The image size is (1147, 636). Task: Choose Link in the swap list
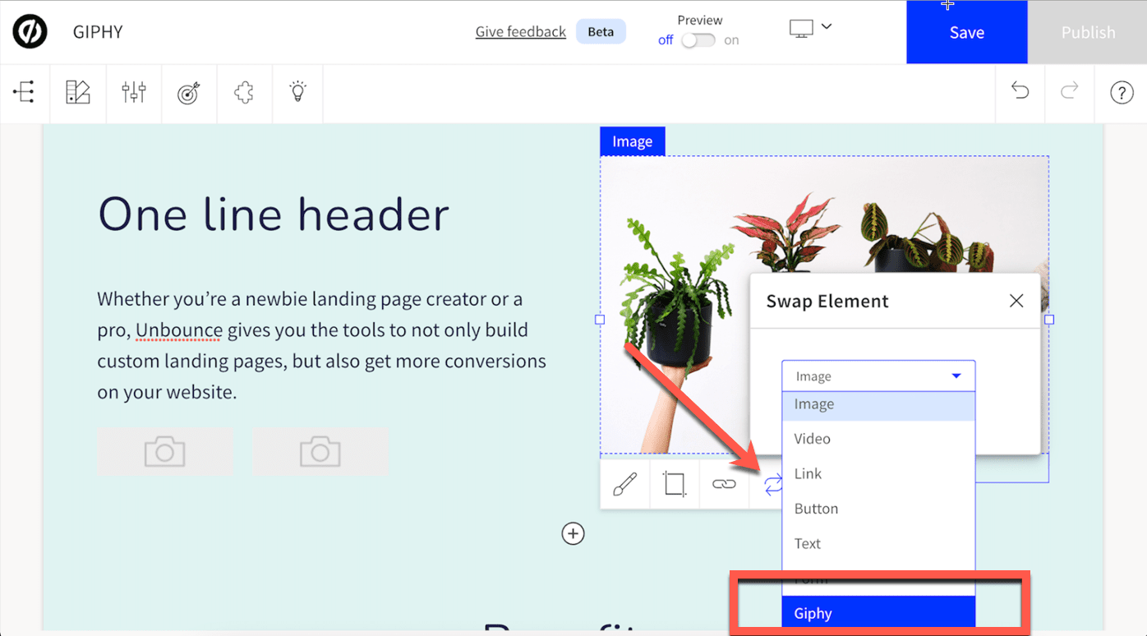(878, 473)
